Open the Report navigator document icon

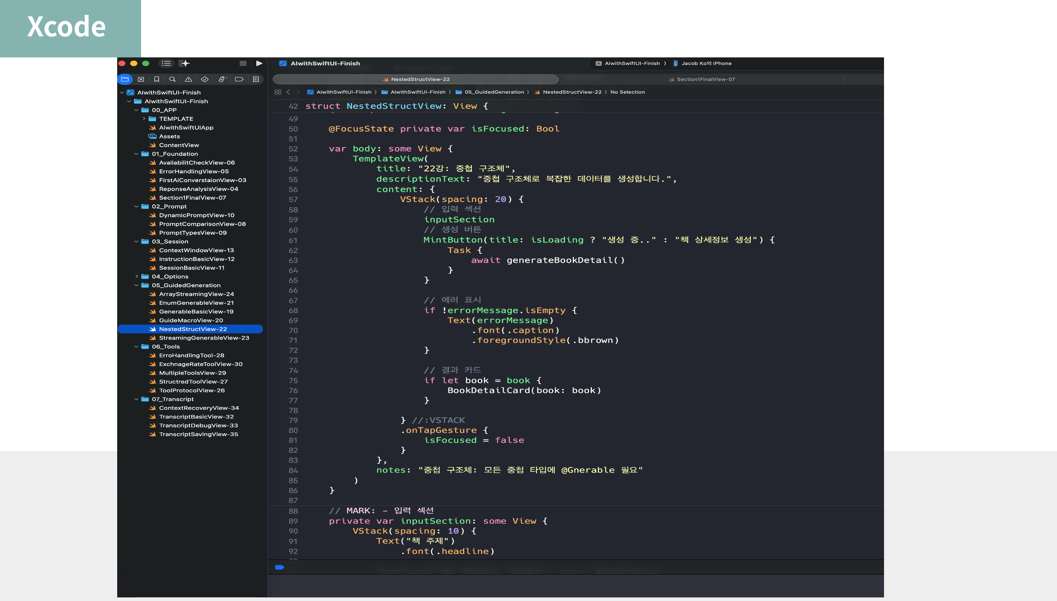click(x=256, y=79)
